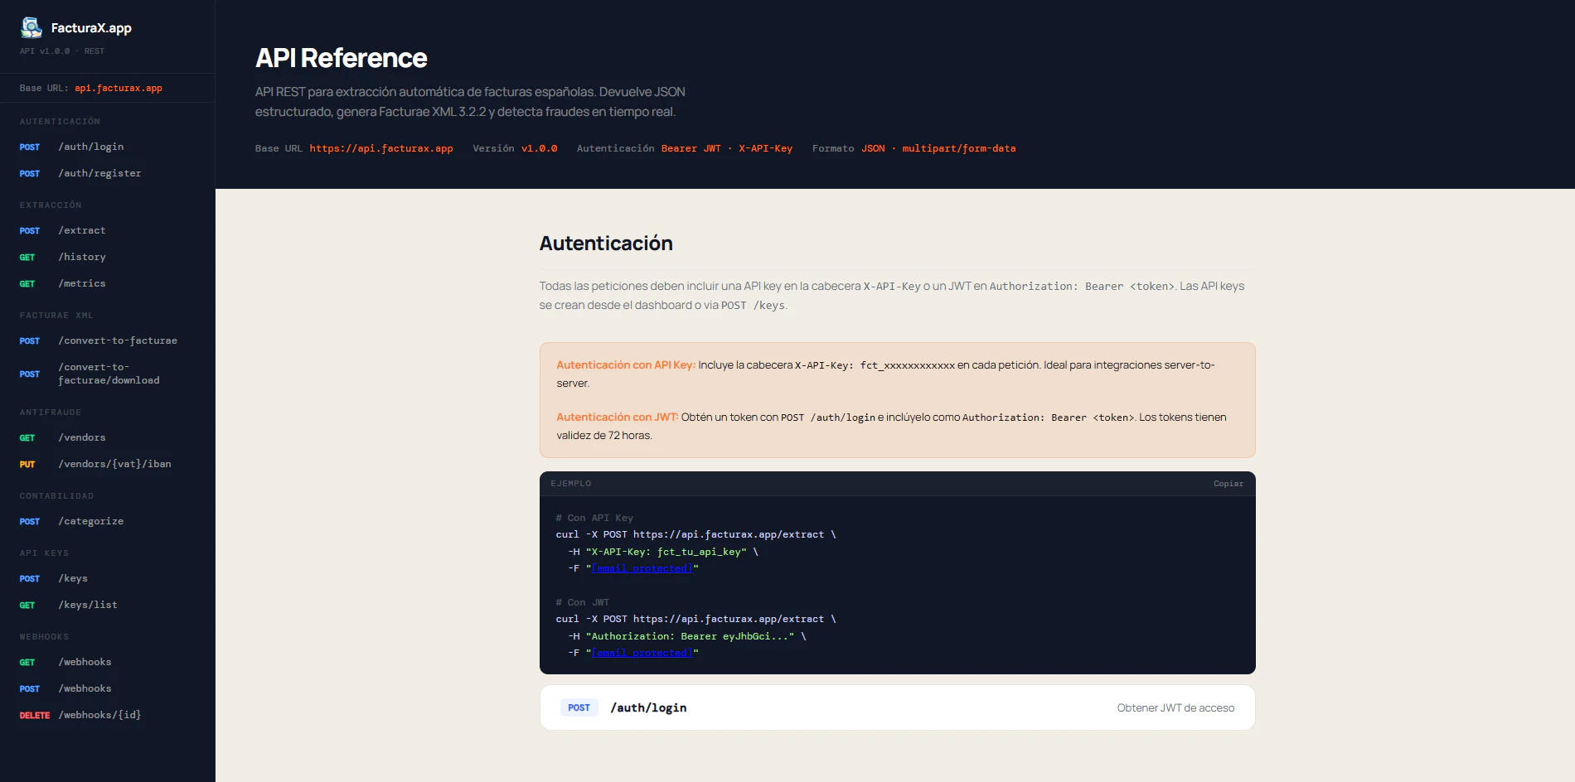Viewport: 1575px width, 782px height.
Task: Expand the POST /auth/login endpoint card
Action: pyautogui.click(x=897, y=707)
